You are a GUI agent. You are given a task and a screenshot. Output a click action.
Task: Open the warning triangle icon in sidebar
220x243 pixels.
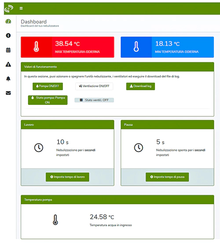[8, 64]
